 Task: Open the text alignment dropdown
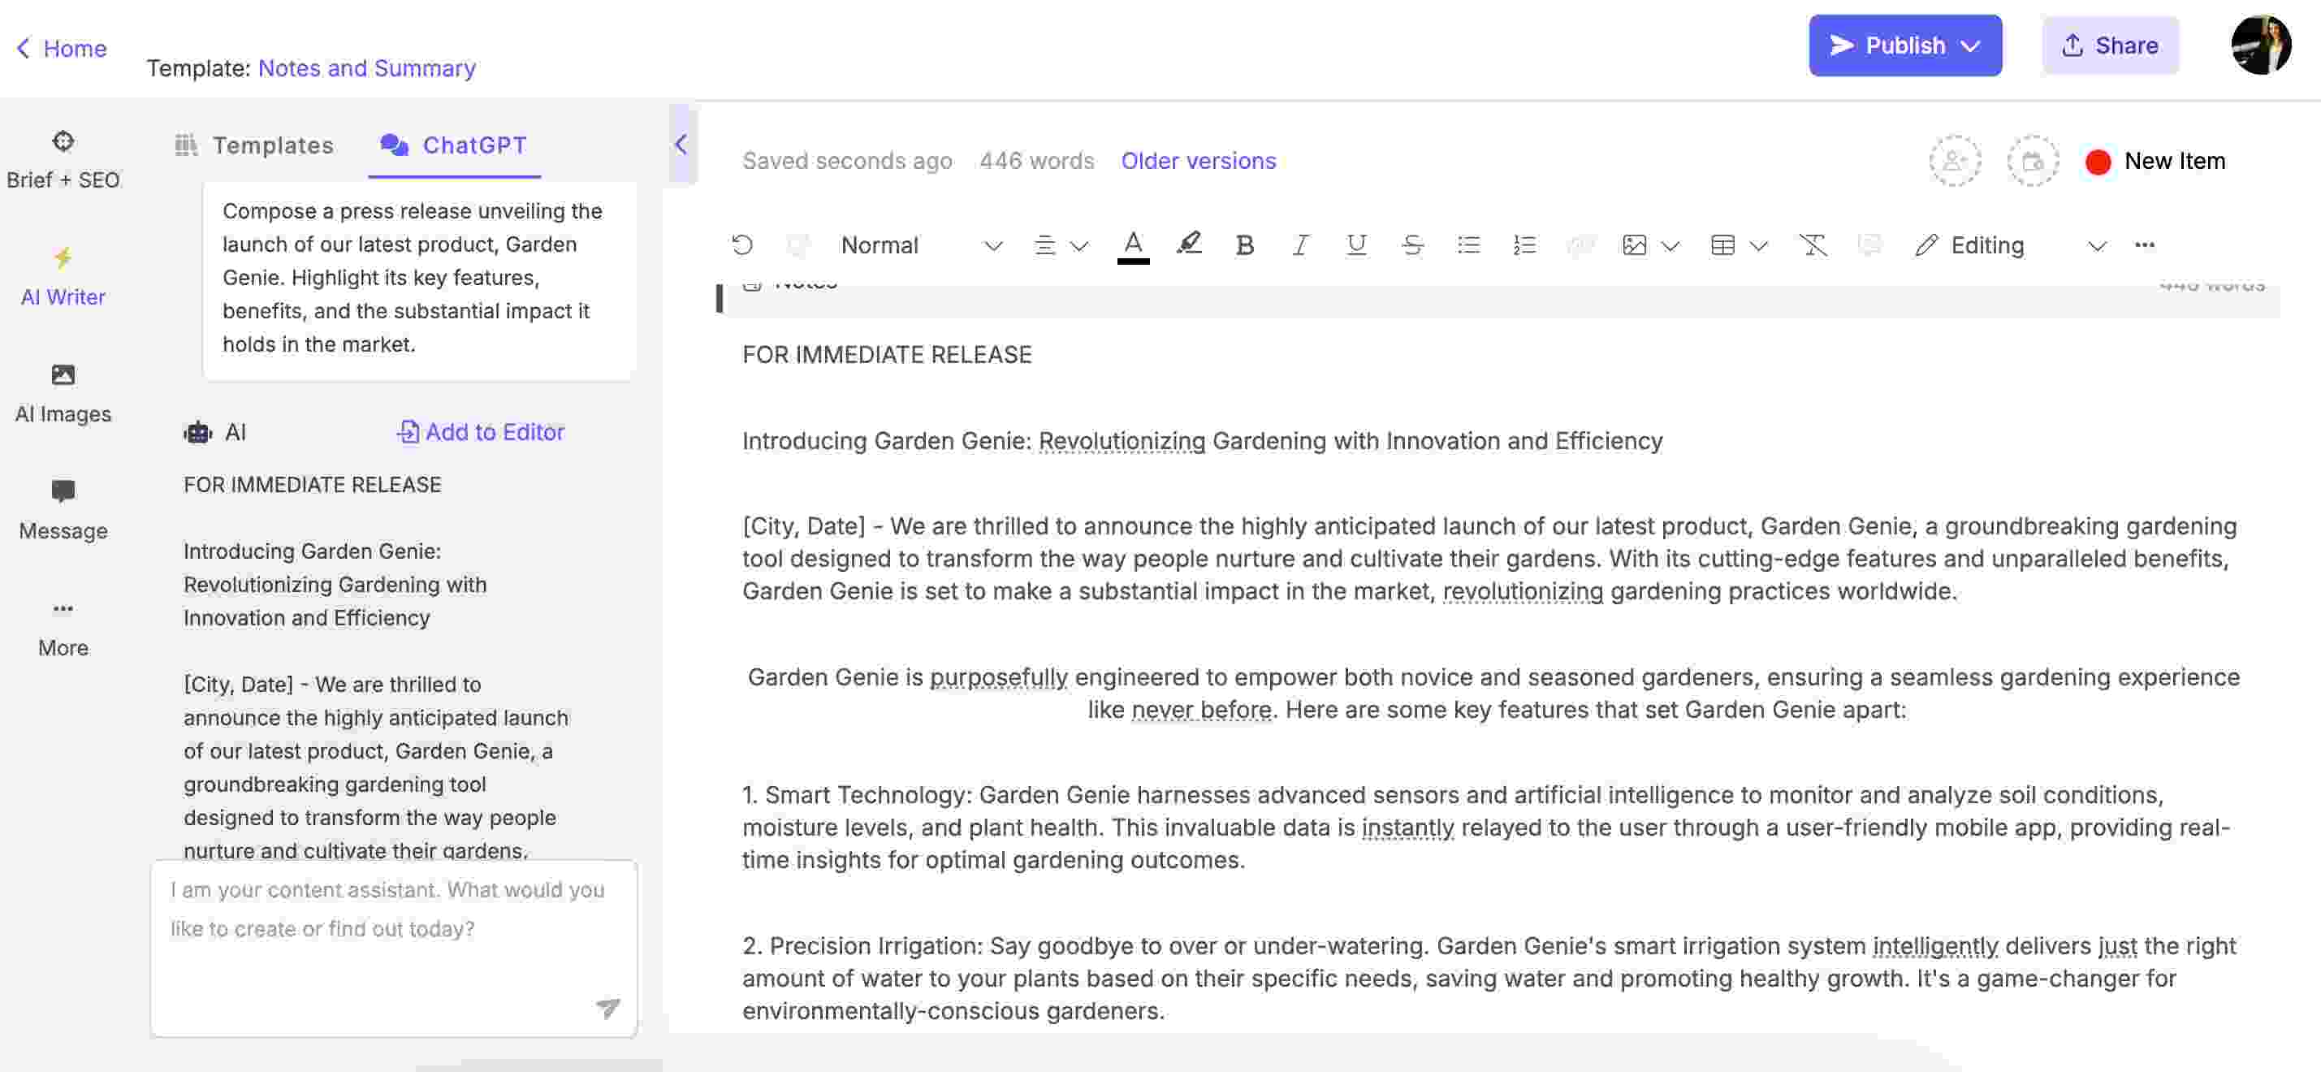click(1061, 245)
